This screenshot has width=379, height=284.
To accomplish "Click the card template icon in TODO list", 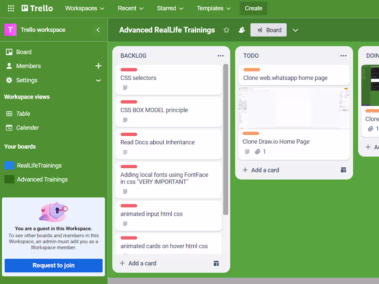I will pyautogui.click(x=344, y=170).
